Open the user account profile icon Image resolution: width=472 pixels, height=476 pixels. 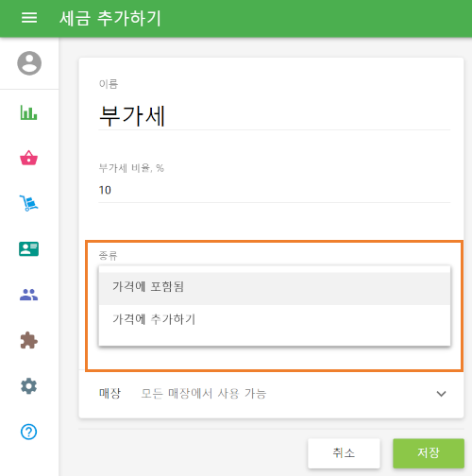pos(29,63)
